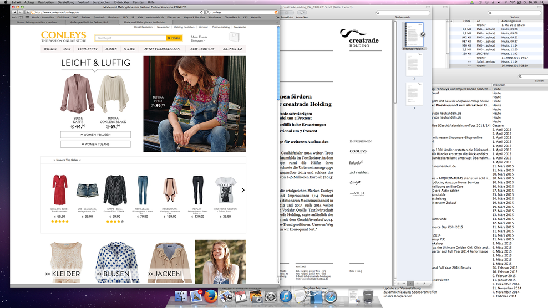This screenshot has width=548, height=308.
Task: Click into the Conleys Suchbegriff search field
Action: coord(130,38)
